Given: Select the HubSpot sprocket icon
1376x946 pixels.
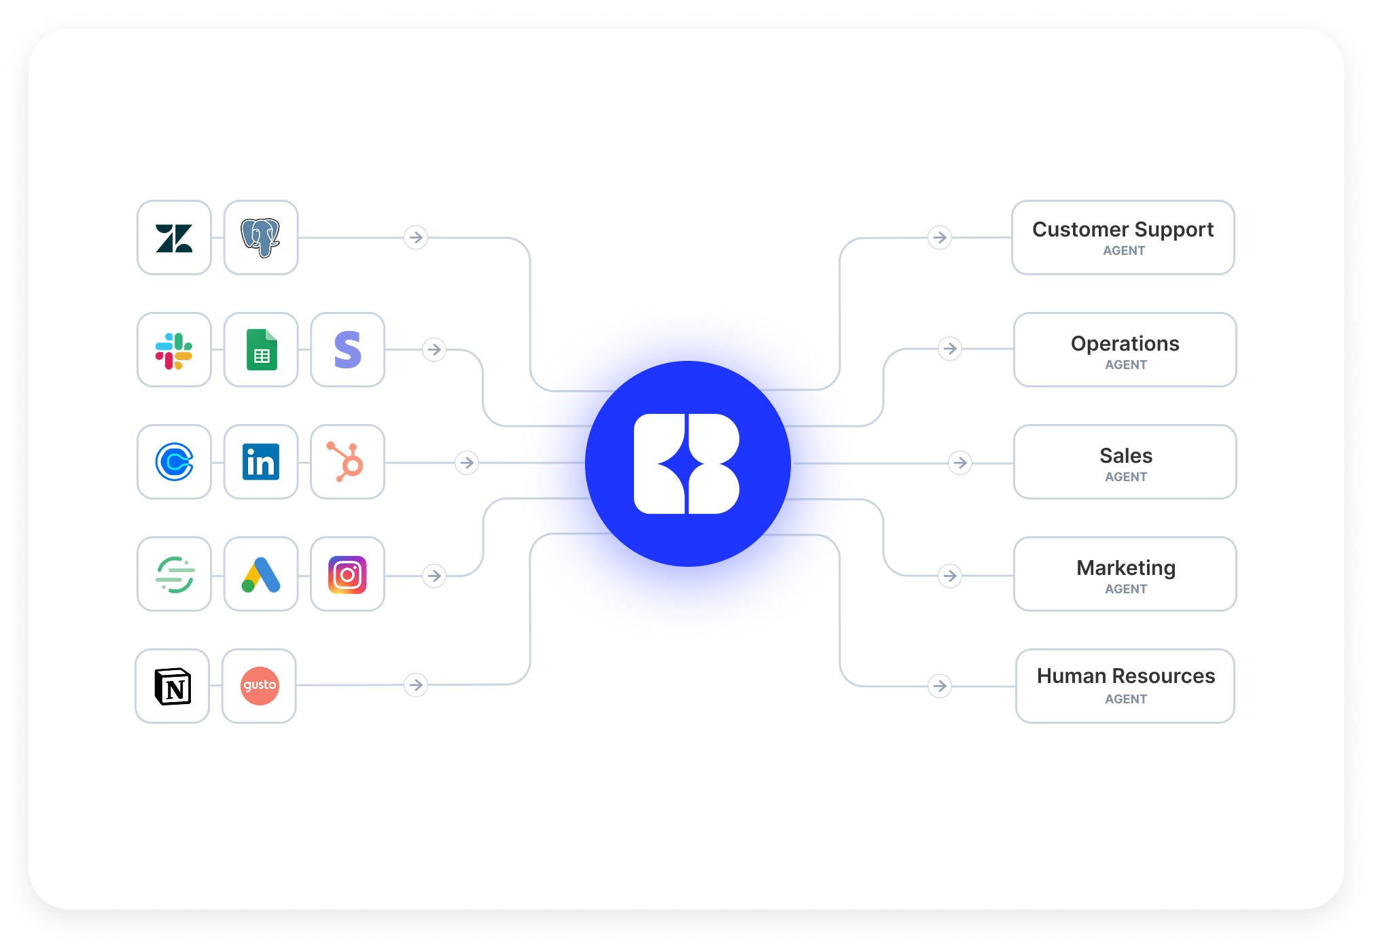Looking at the screenshot, I should (x=348, y=462).
